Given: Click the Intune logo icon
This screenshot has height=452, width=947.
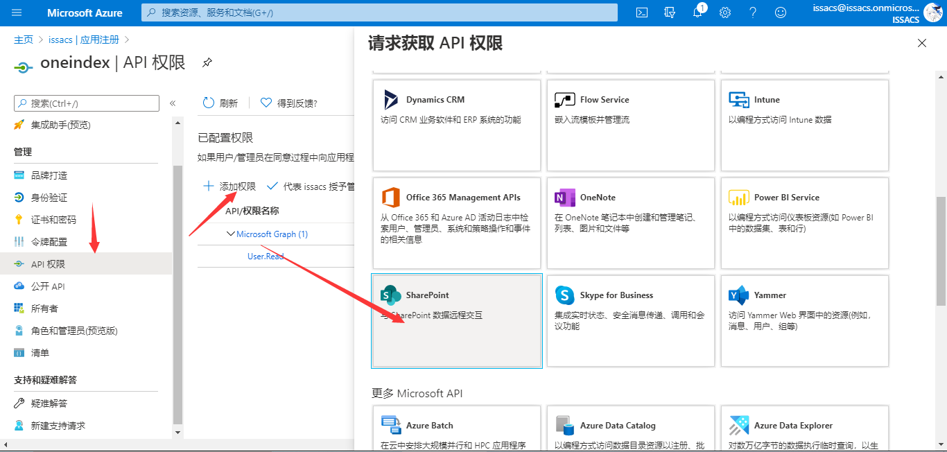Looking at the screenshot, I should (739, 100).
